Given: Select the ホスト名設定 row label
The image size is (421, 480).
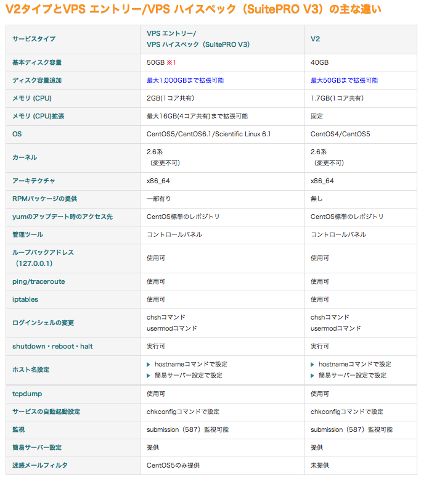Looking at the screenshot, I should click(31, 370).
